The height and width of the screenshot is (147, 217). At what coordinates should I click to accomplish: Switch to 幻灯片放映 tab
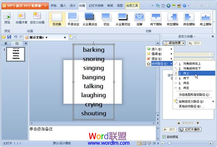click(x=96, y=6)
